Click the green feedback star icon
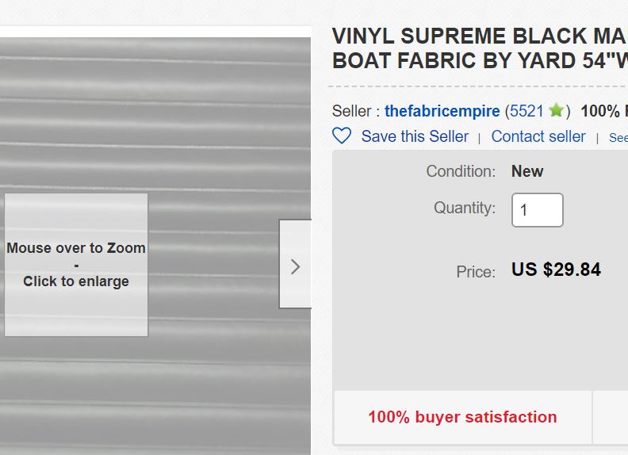This screenshot has width=628, height=455. [x=557, y=110]
